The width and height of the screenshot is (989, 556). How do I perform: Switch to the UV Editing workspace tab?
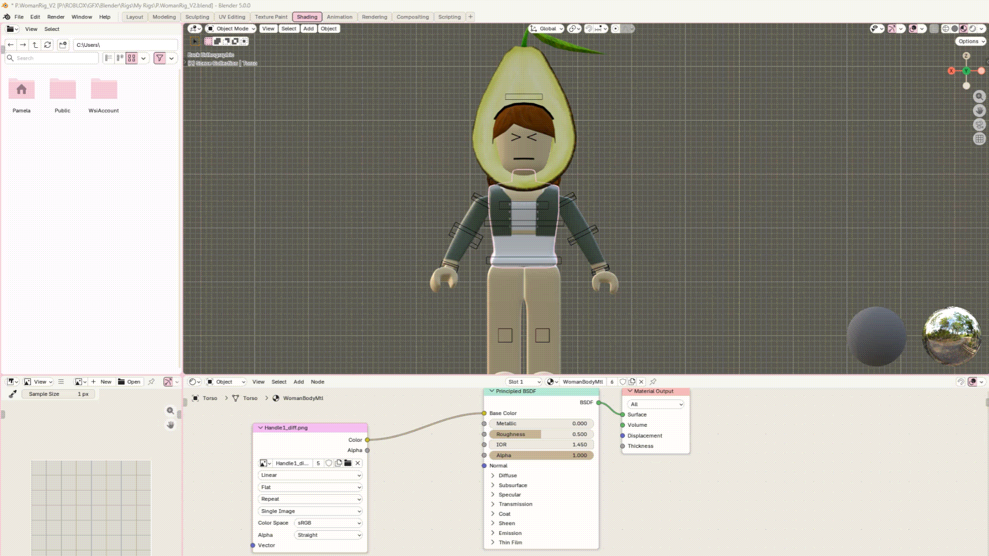232,17
